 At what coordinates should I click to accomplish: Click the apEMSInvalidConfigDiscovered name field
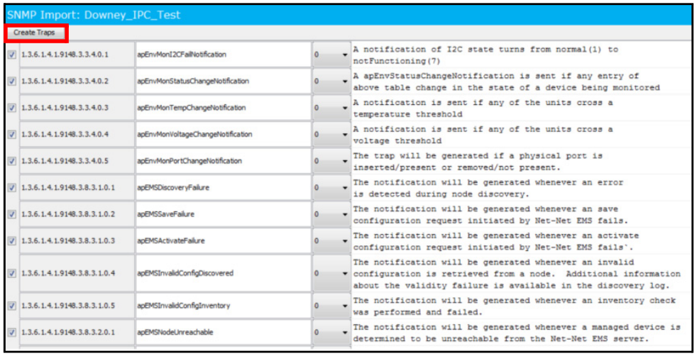tap(223, 274)
